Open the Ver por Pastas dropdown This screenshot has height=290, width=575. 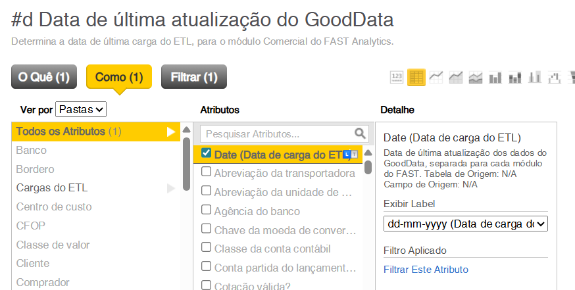81,109
